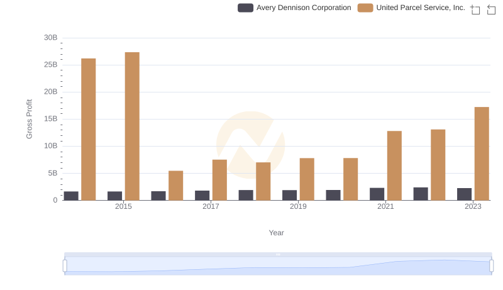
Task: Click the 10B y-axis label
Action: click(51, 146)
